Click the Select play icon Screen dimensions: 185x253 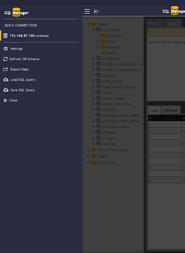(103, 53)
